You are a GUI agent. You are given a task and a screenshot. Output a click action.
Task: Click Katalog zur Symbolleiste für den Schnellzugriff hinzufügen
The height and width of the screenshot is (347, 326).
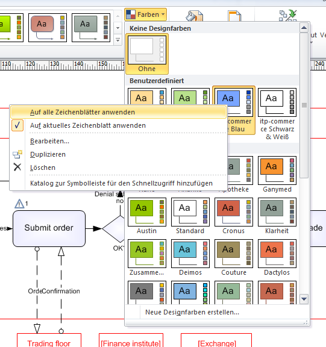[x=121, y=183]
